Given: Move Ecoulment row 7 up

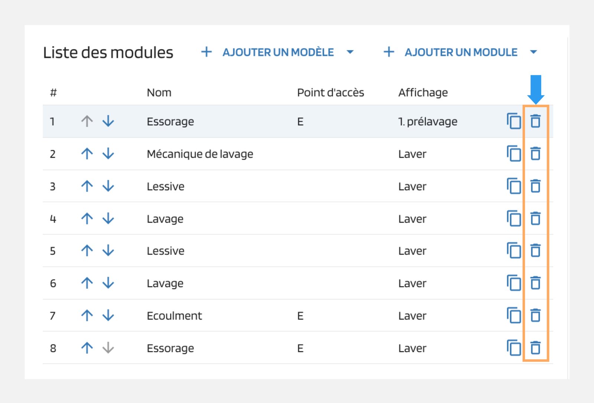Looking at the screenshot, I should [87, 315].
